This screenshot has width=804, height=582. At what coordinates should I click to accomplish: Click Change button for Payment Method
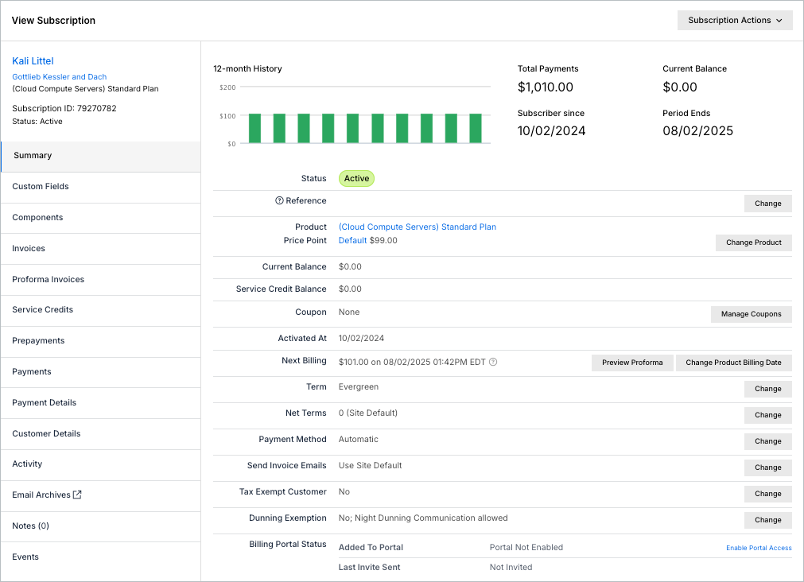pos(767,441)
